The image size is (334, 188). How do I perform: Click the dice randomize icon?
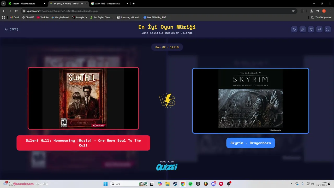click(x=303, y=29)
